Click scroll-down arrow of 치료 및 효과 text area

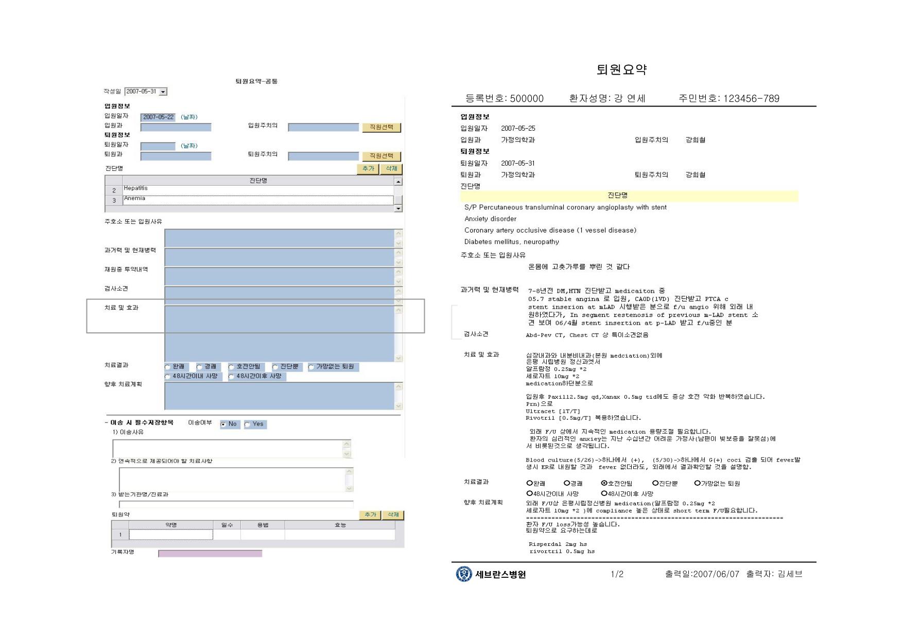[x=398, y=358]
